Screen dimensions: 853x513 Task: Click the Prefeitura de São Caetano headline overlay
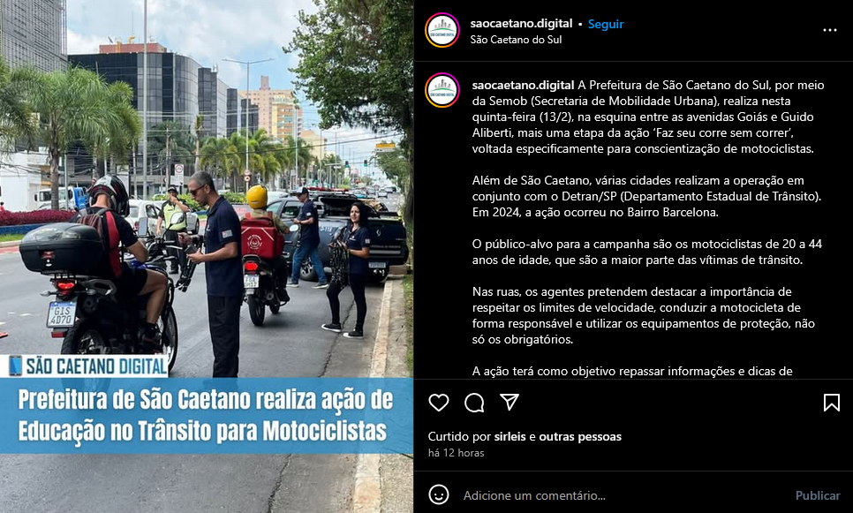[x=206, y=416]
